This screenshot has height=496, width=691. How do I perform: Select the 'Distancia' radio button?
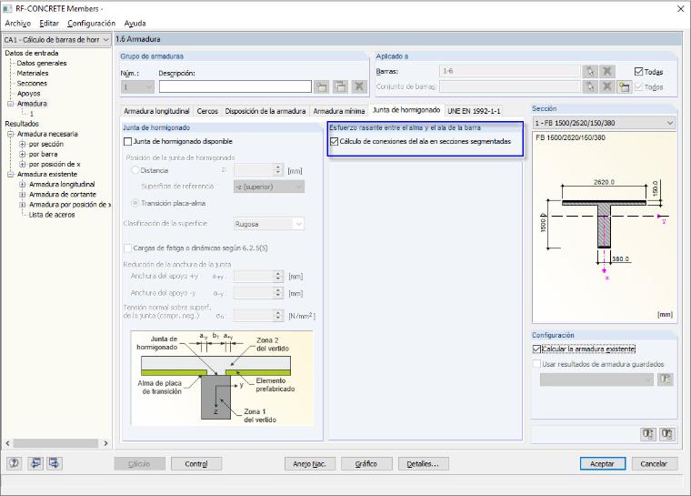click(x=135, y=170)
